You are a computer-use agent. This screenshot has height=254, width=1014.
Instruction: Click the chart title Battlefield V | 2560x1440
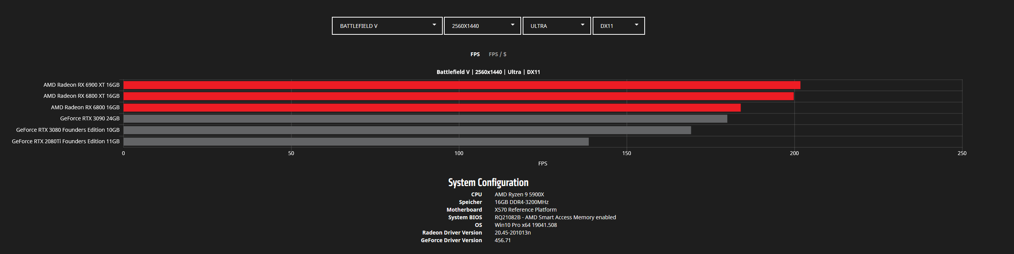488,72
